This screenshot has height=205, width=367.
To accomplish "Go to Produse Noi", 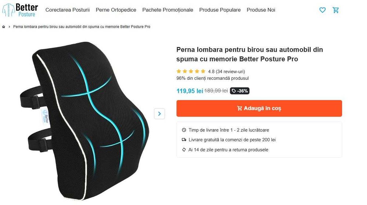I will click(x=261, y=10).
